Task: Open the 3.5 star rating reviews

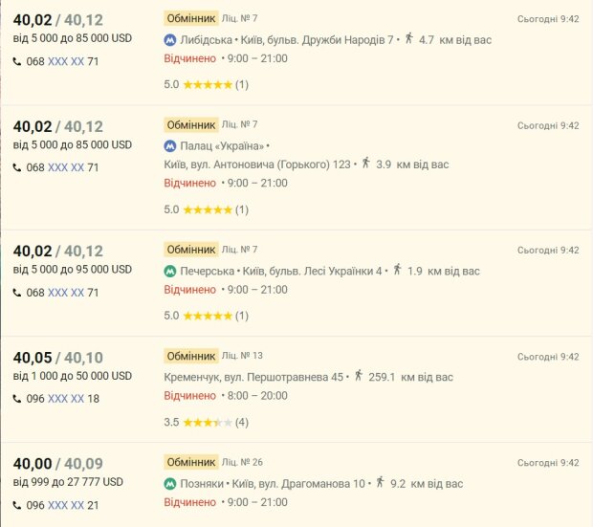Action: pyautogui.click(x=206, y=422)
